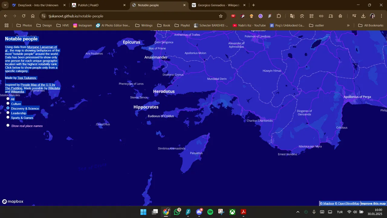The width and height of the screenshot is (387, 218).
Task: Open Task View in taskbar
Action: point(155,212)
